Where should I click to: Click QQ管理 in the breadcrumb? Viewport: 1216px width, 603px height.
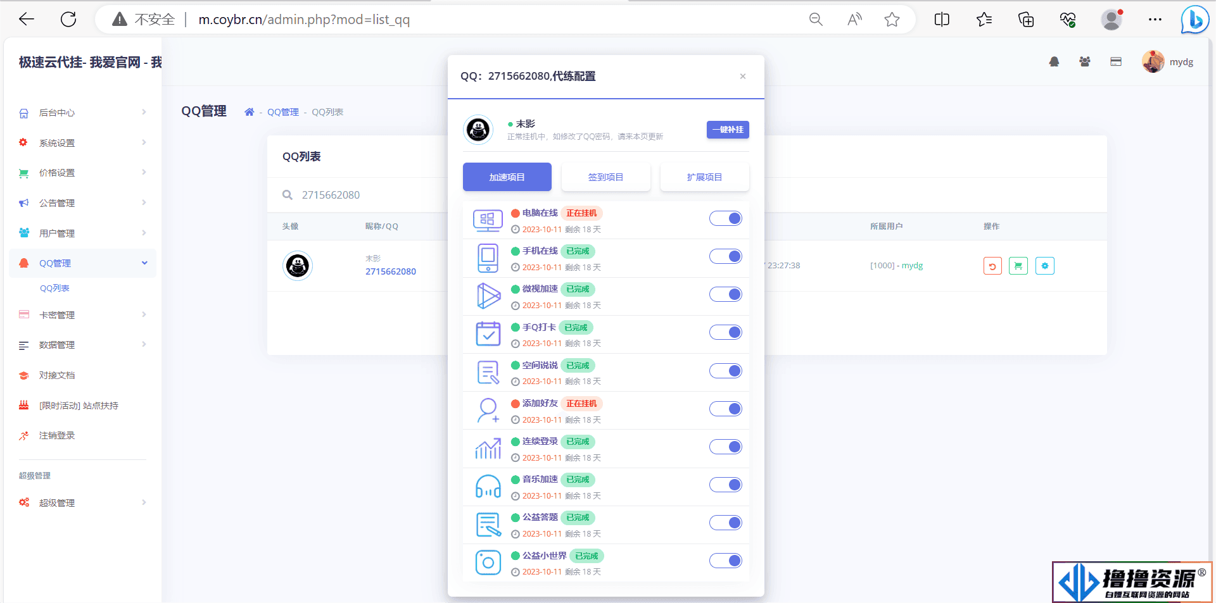[x=283, y=112]
